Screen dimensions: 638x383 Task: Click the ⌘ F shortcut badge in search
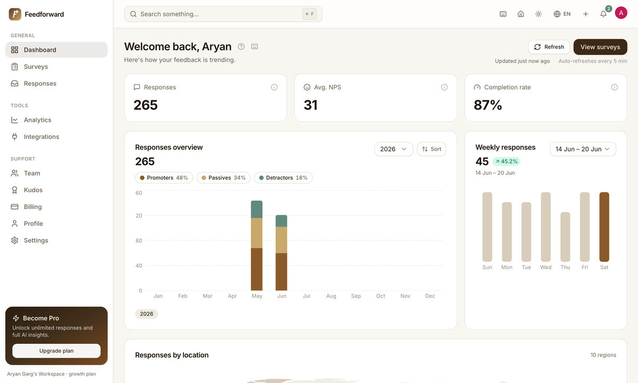pyautogui.click(x=309, y=14)
